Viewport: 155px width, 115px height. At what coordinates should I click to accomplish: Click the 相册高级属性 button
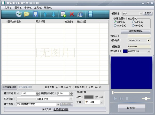click(136, 31)
